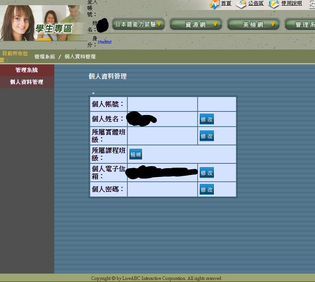
Task: Click the 個人資料管理 page heading
Action: [108, 76]
